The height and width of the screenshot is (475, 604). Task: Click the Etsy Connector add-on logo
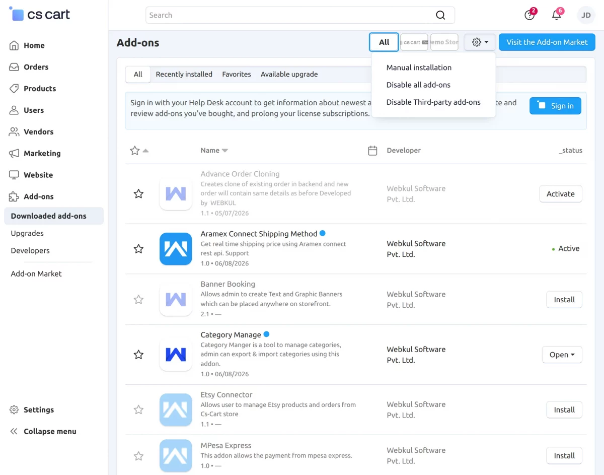(176, 410)
